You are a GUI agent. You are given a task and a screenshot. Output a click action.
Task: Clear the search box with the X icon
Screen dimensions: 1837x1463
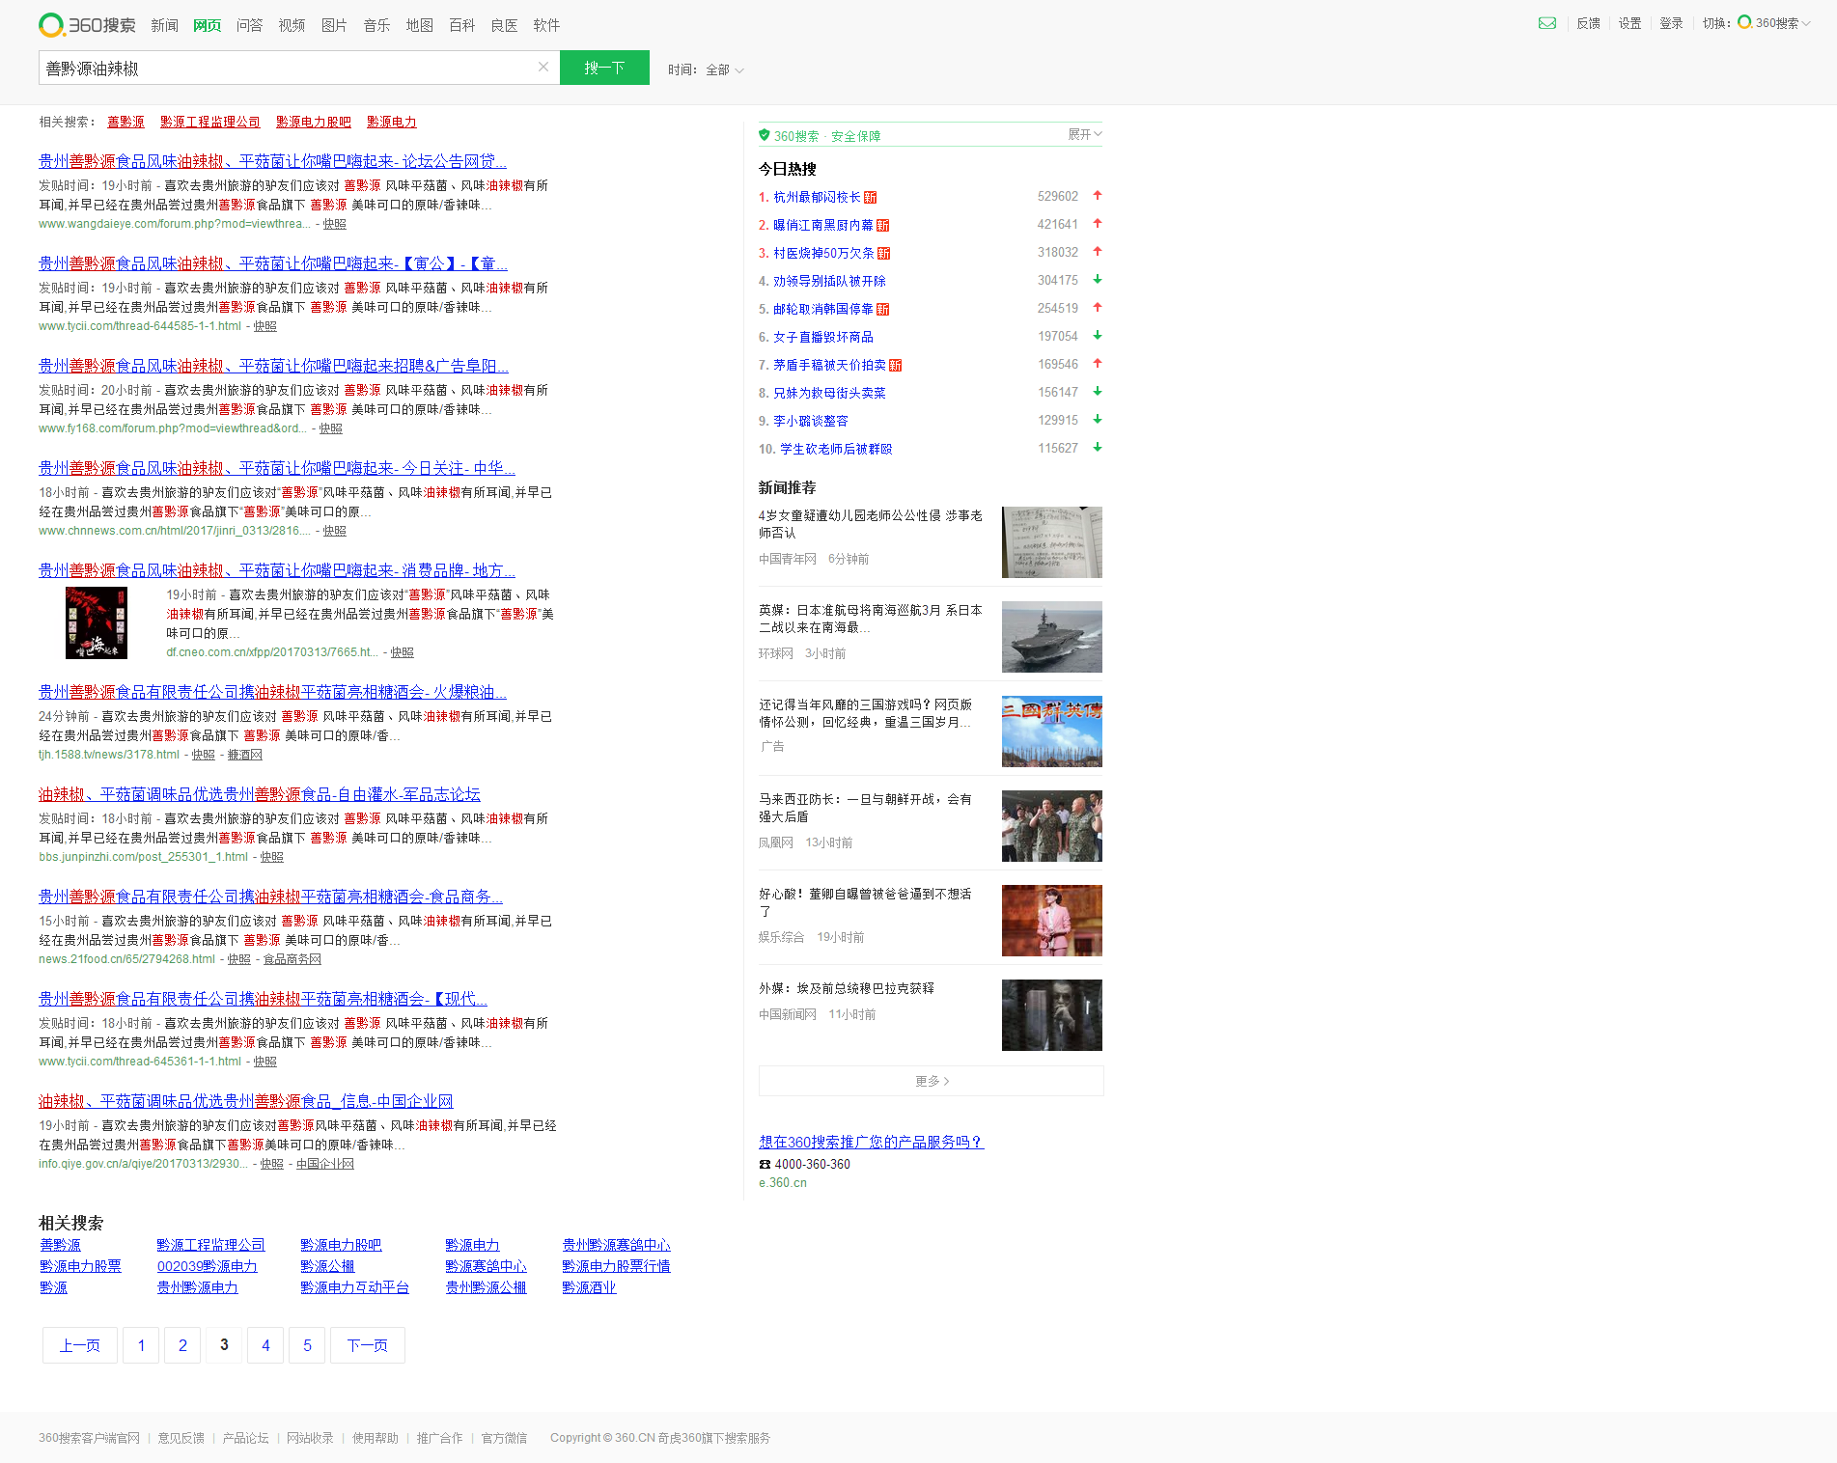[x=543, y=67]
